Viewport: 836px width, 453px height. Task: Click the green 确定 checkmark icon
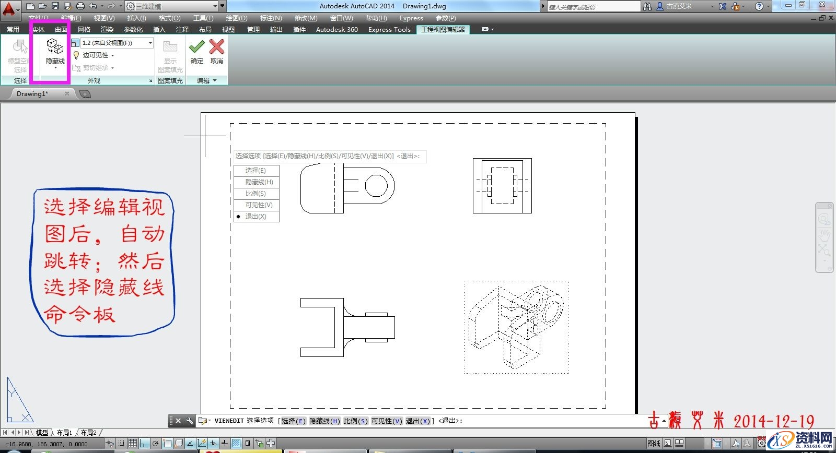click(x=197, y=47)
